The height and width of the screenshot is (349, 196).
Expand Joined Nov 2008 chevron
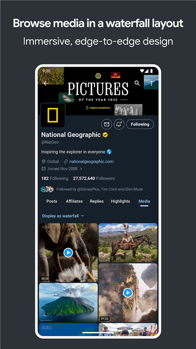[x=81, y=169]
